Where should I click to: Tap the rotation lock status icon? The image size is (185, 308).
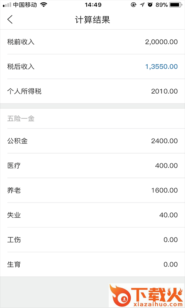point(133,5)
